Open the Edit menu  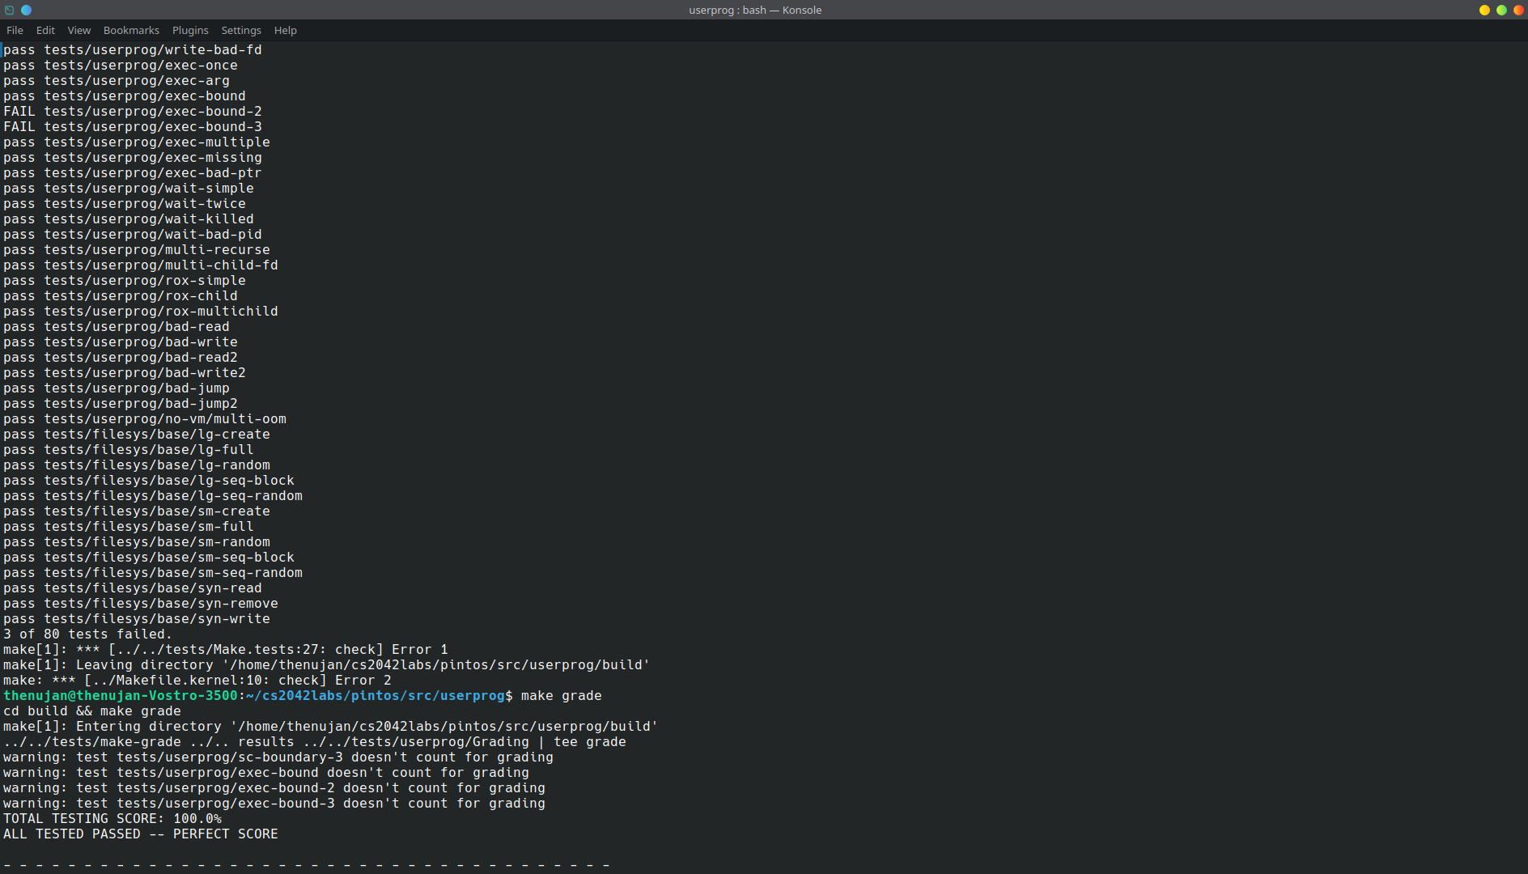45,30
